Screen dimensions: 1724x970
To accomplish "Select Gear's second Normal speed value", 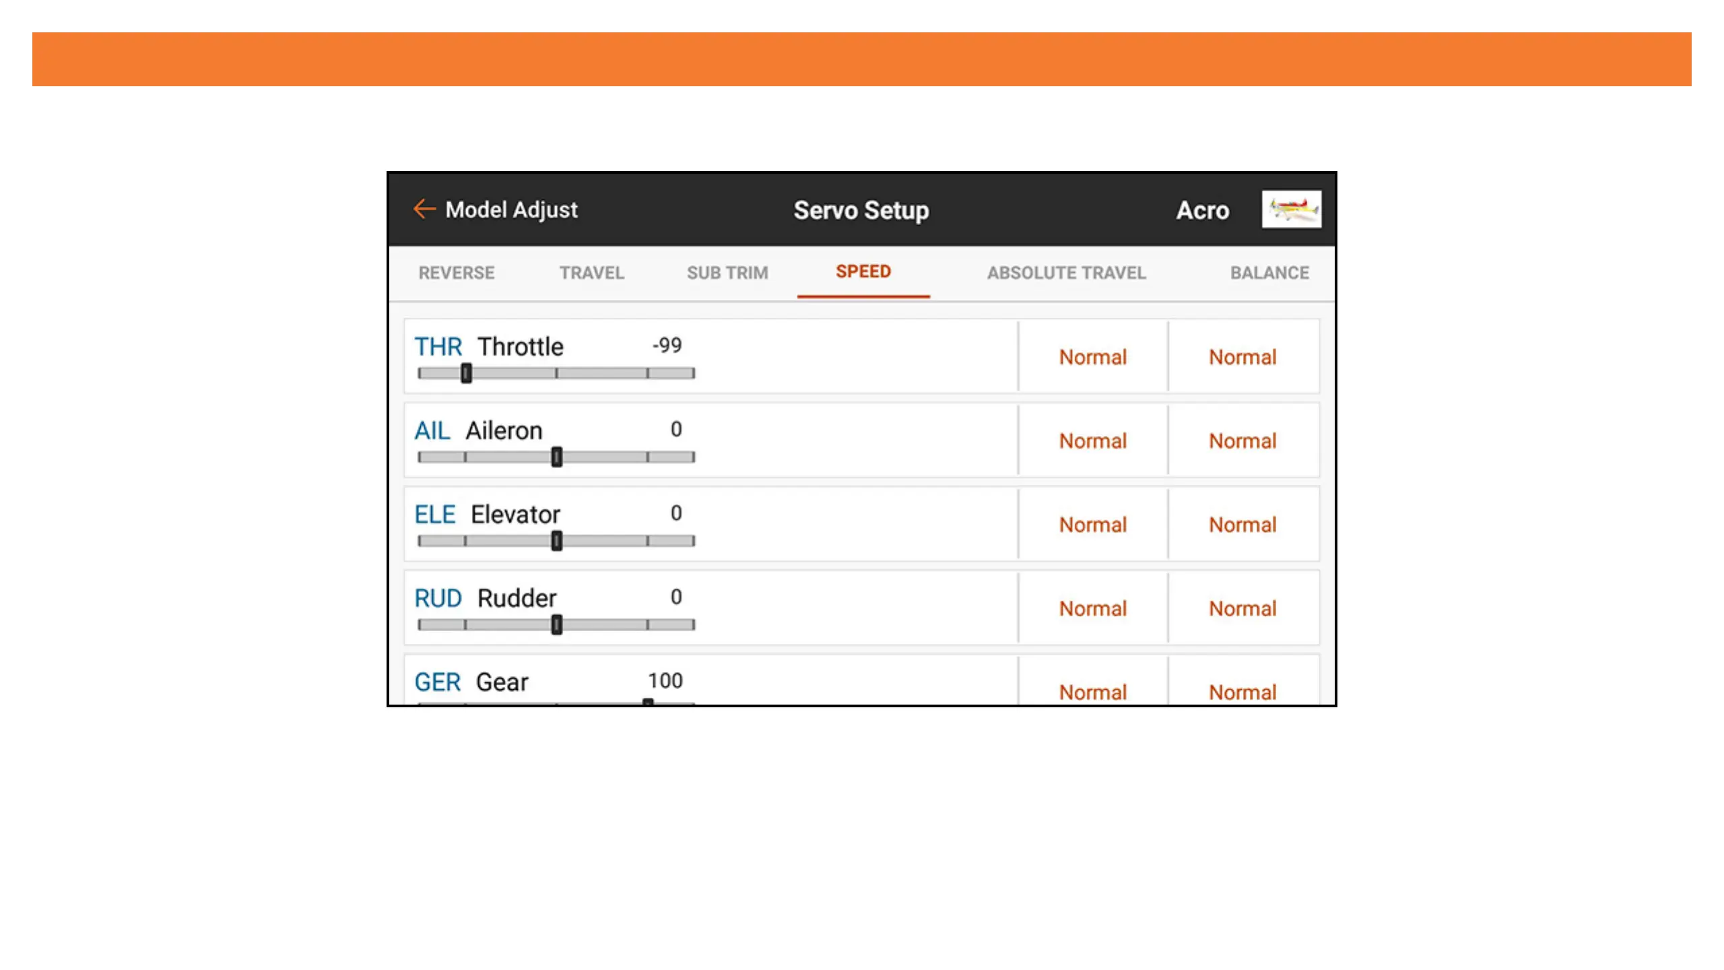I will (x=1242, y=691).
